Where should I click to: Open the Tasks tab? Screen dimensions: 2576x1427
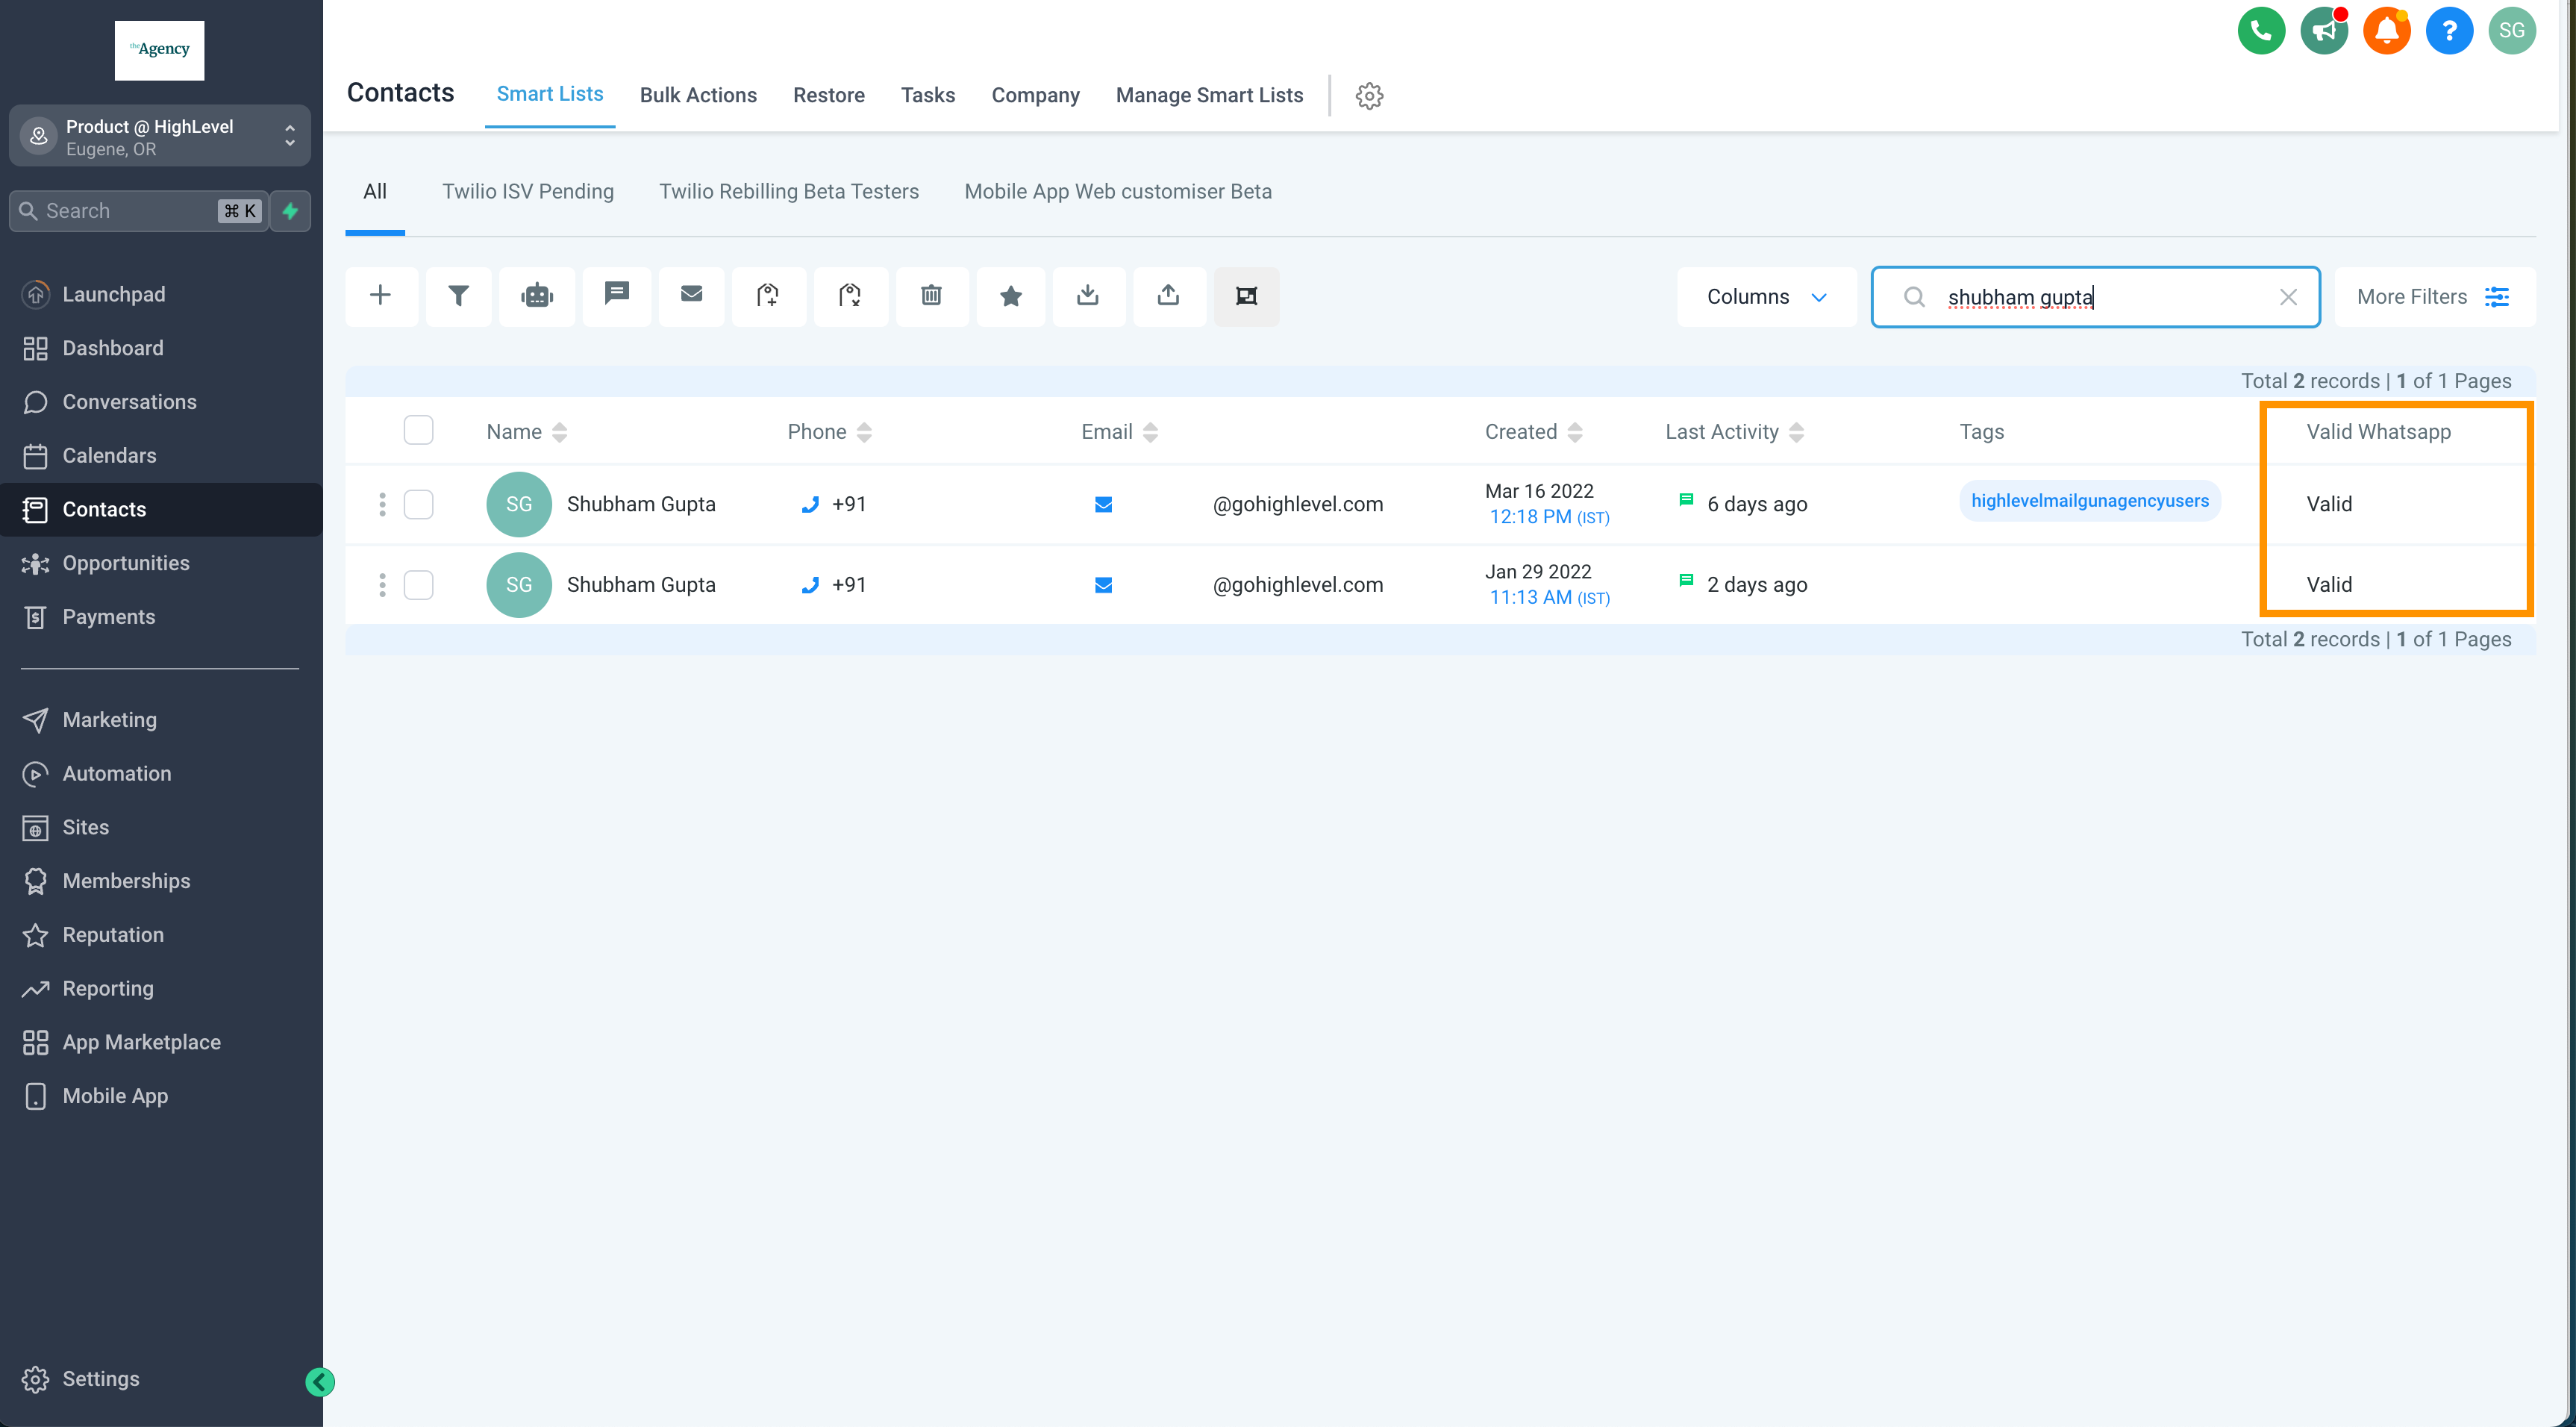tap(928, 95)
